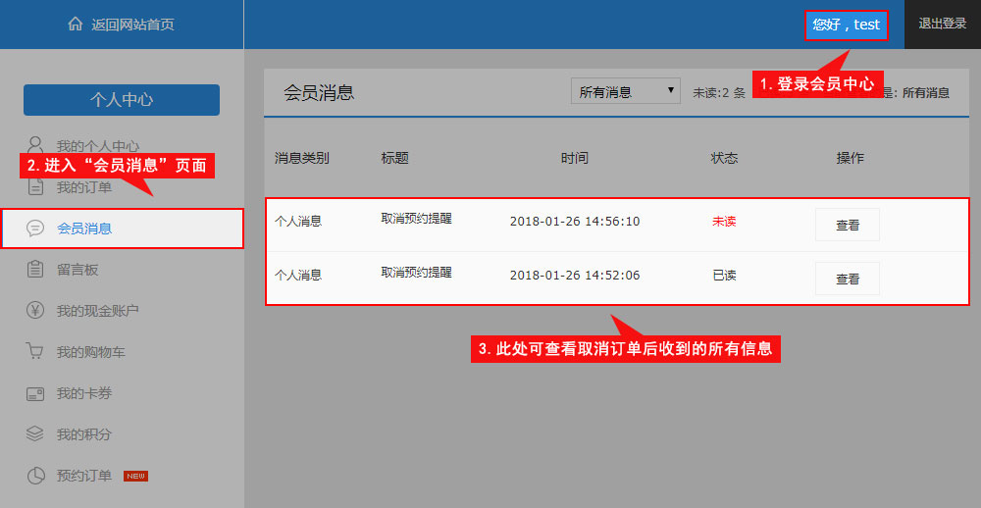Click chat bubble icon for 会员消息

(x=35, y=229)
